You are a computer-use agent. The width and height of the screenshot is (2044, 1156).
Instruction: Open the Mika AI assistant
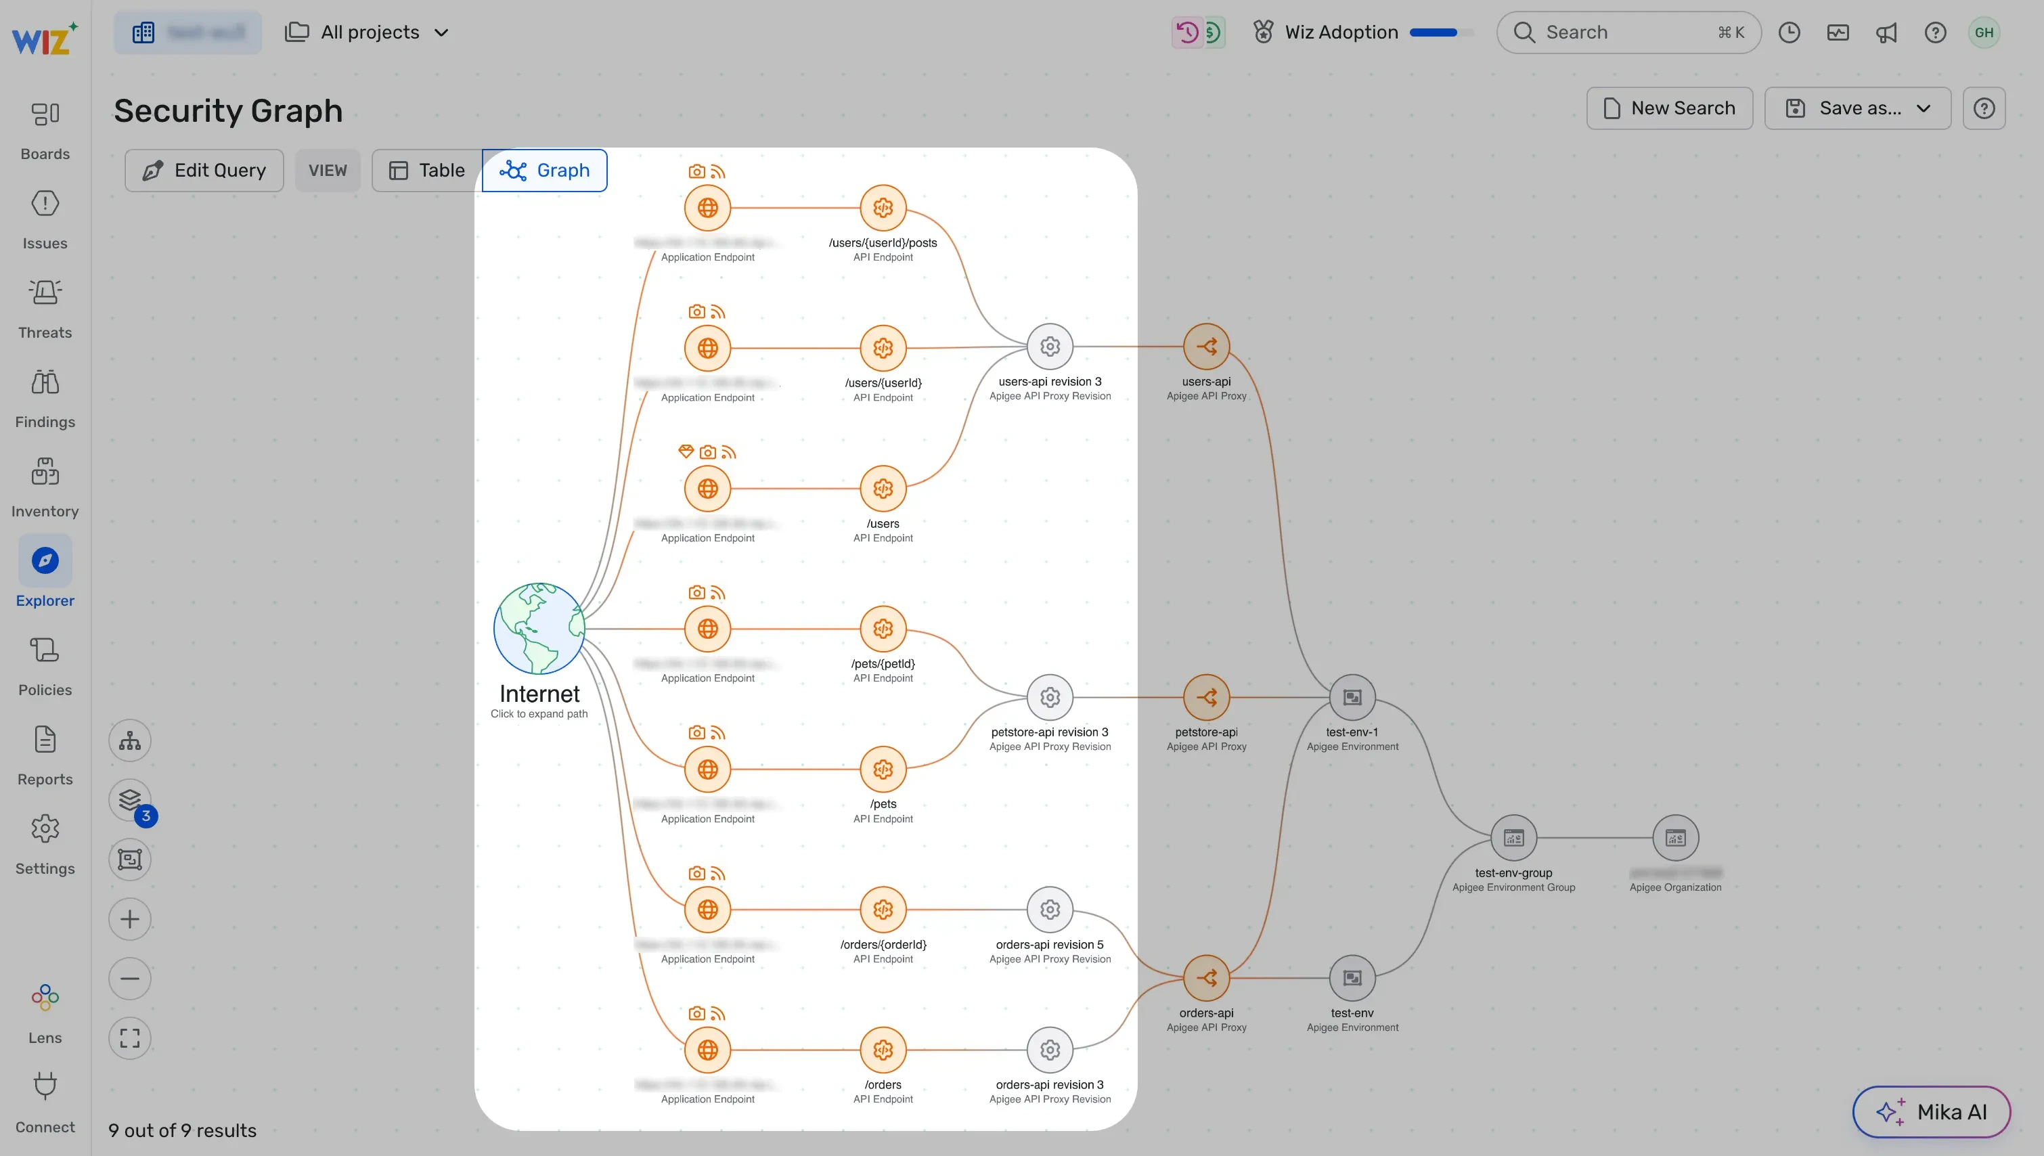point(1931,1111)
